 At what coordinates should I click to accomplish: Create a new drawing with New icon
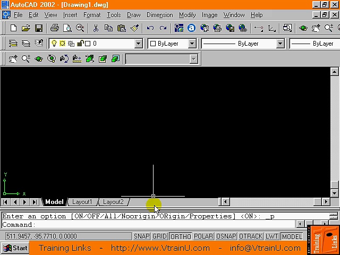pos(13,28)
